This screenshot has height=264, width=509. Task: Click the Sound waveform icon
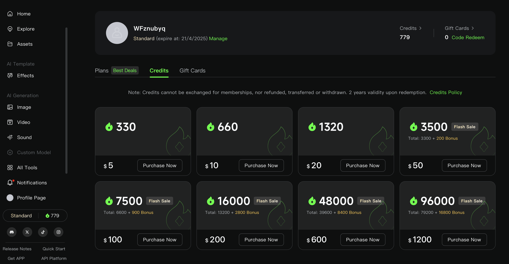10,137
